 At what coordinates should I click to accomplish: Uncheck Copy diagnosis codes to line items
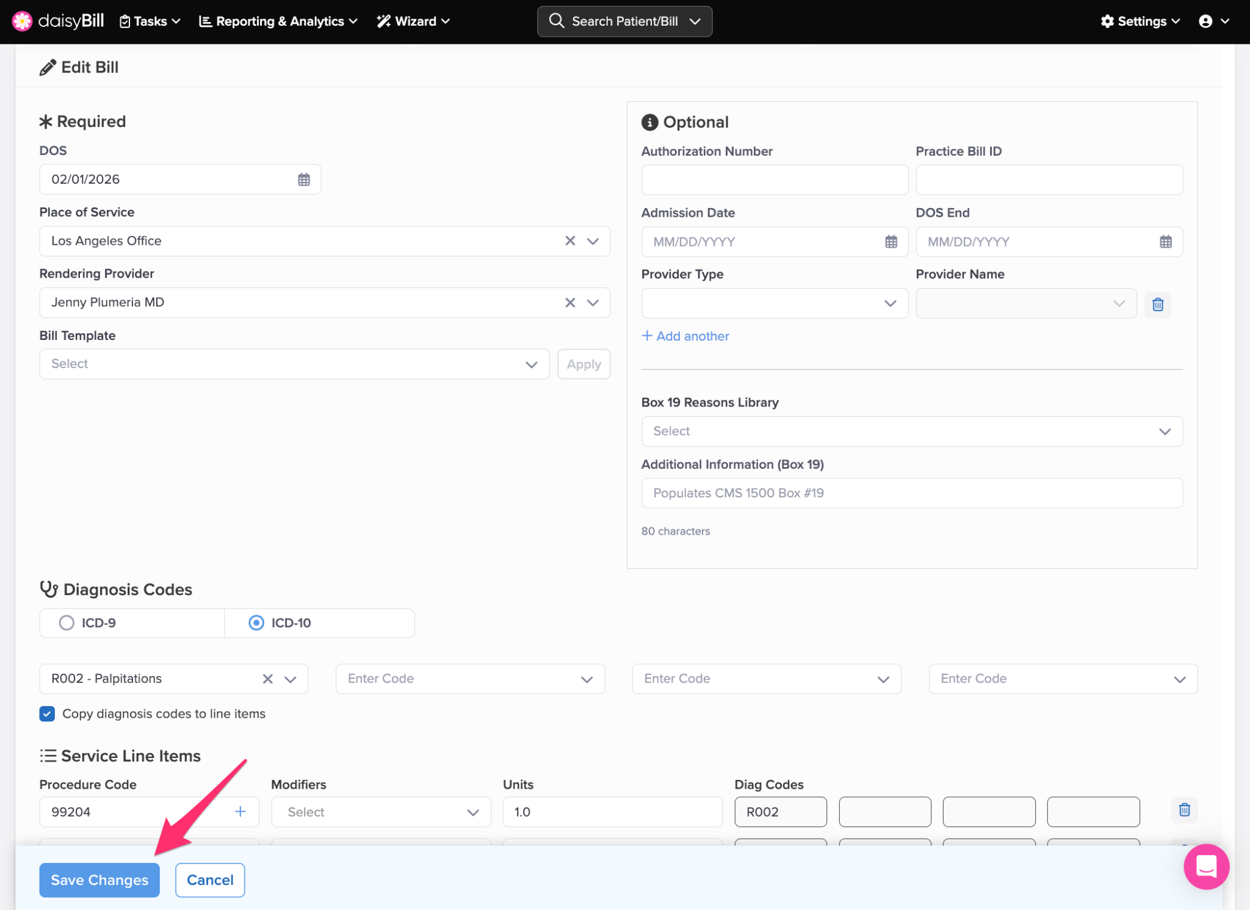pos(47,713)
